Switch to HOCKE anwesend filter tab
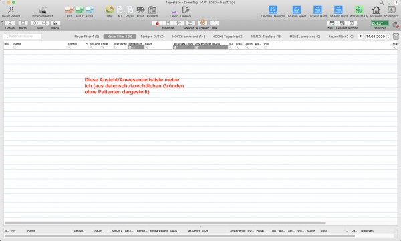 [188, 37]
